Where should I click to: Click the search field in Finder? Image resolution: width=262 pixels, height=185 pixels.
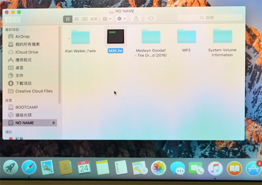(x=210, y=18)
